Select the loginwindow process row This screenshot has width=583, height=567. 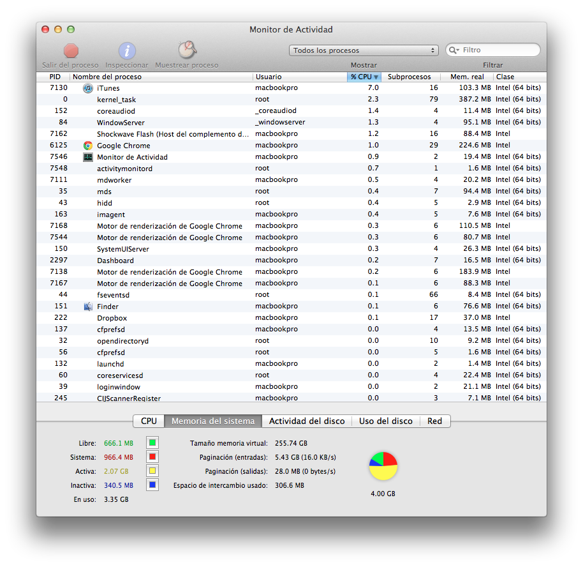291,387
